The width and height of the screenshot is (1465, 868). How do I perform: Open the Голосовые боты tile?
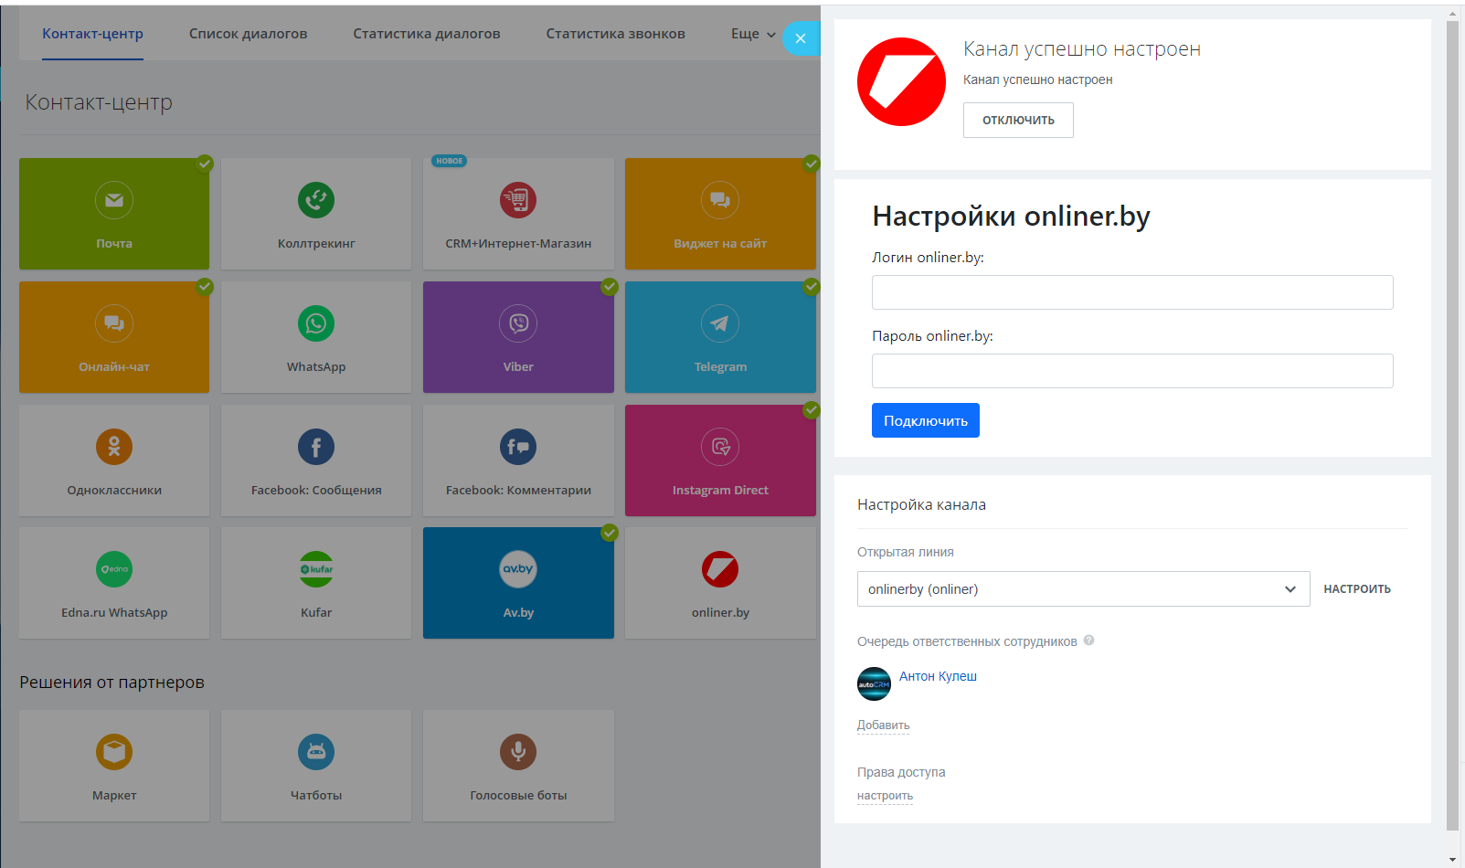point(518,766)
